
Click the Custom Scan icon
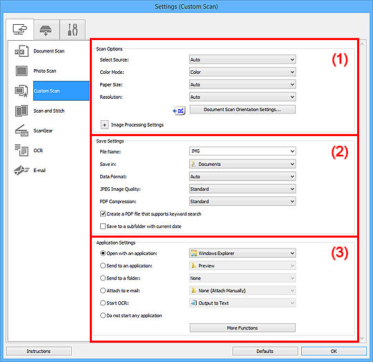coord(21,91)
